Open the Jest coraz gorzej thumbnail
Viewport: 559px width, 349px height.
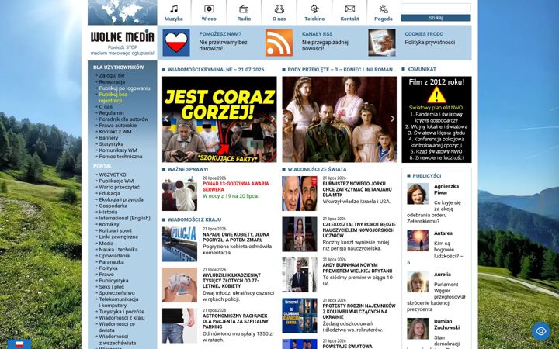[219, 119]
